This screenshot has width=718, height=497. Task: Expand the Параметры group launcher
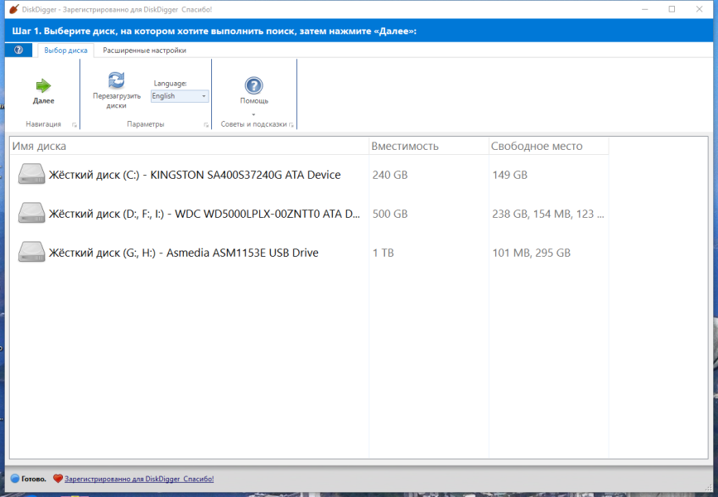click(206, 124)
